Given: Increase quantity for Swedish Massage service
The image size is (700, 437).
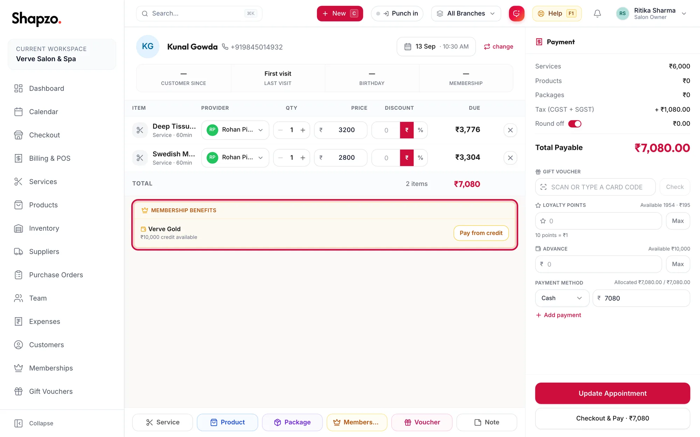Looking at the screenshot, I should point(303,158).
